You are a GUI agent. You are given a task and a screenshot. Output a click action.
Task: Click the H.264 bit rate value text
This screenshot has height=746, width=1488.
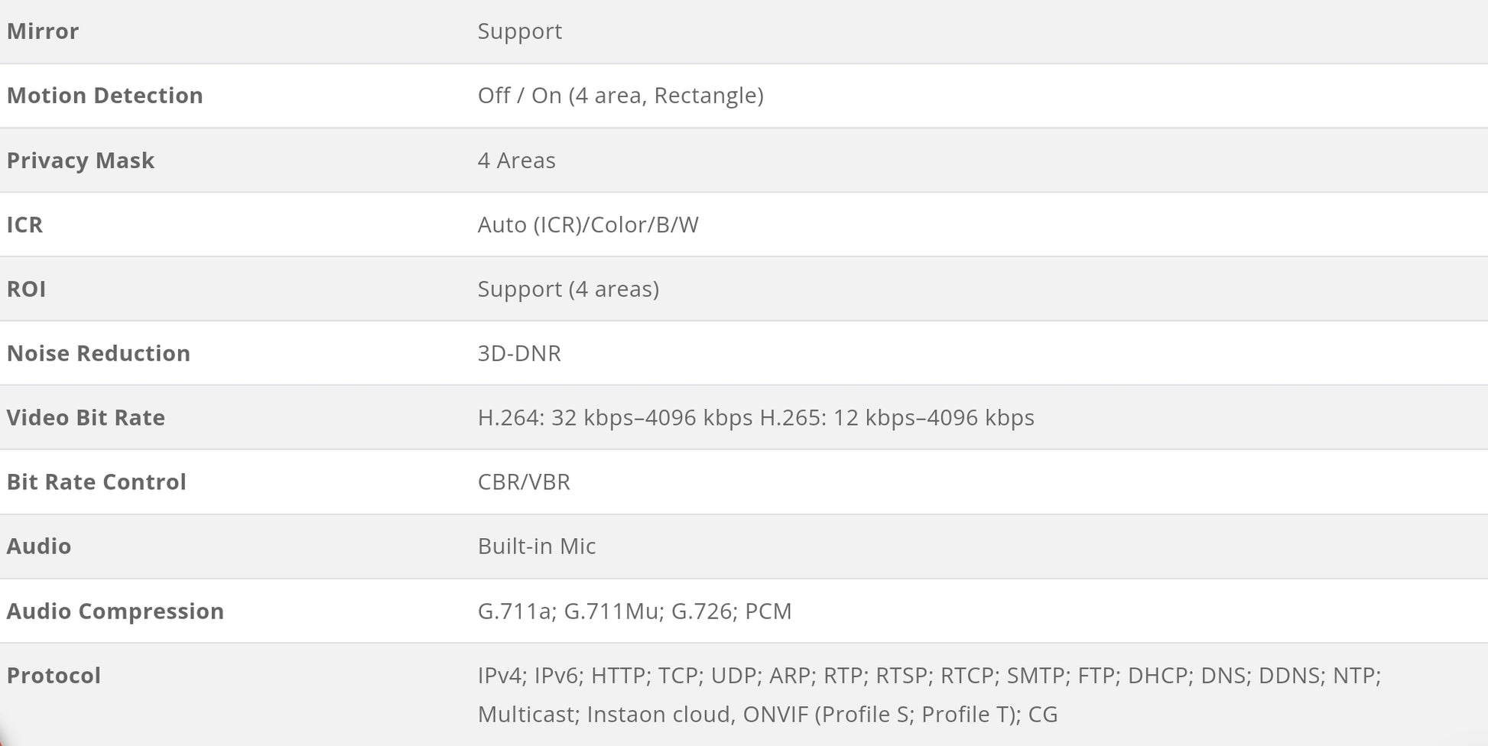click(x=616, y=417)
